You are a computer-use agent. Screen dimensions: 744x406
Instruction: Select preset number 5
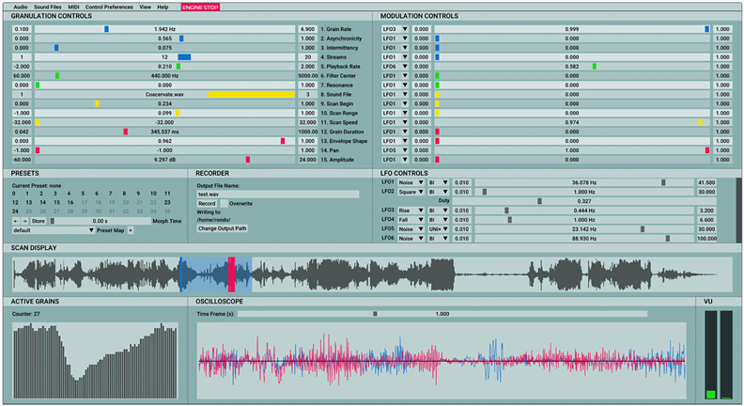tap(83, 194)
